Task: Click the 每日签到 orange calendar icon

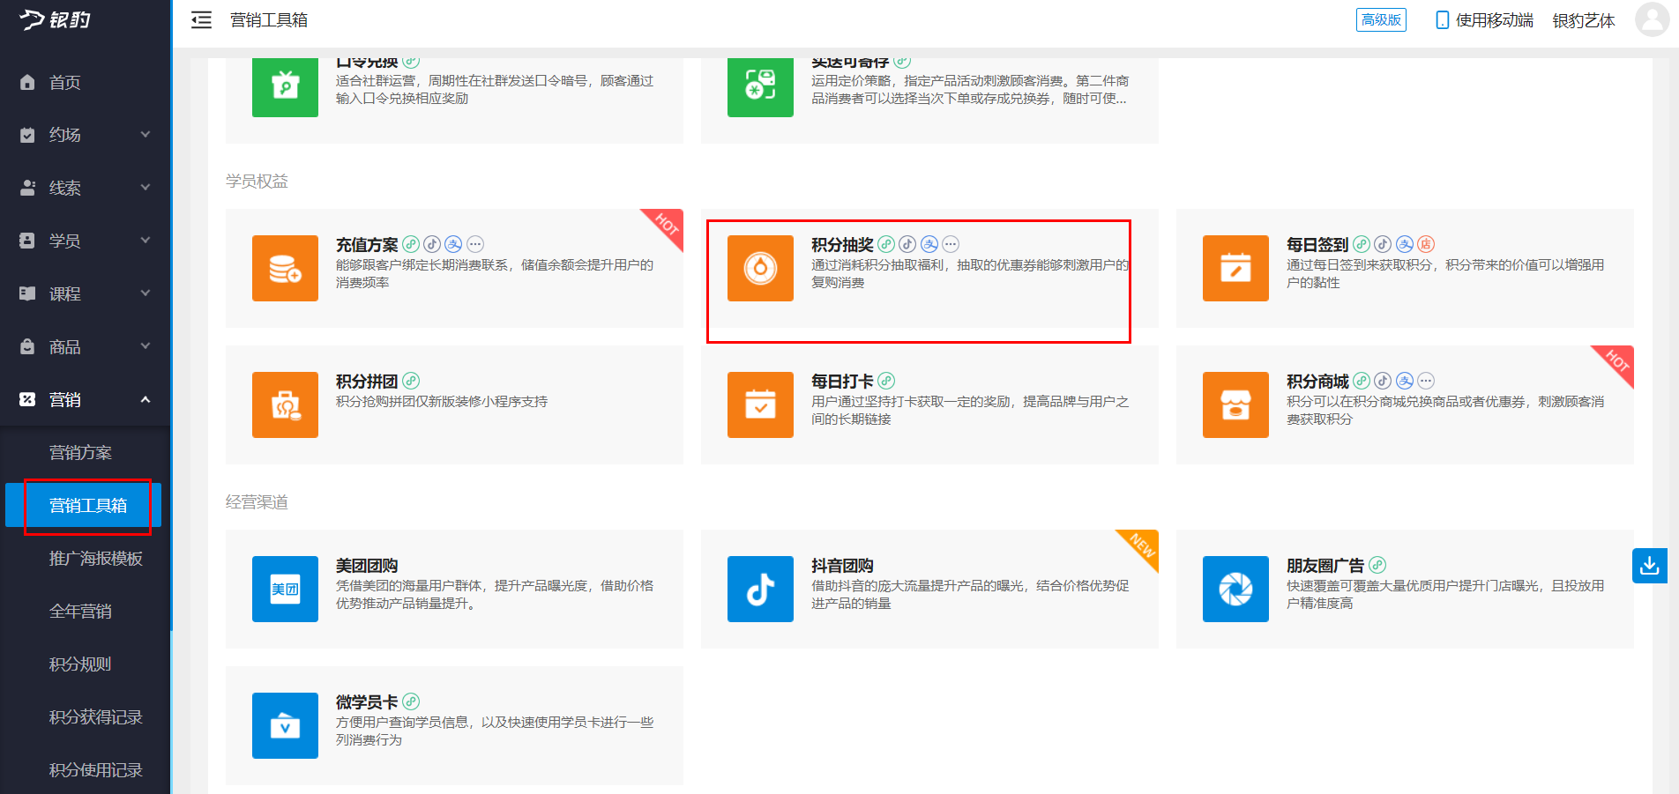Action: click(1235, 269)
